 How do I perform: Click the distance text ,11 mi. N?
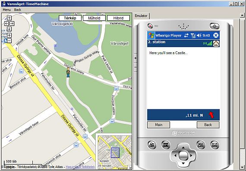pyautogui.click(x=194, y=115)
